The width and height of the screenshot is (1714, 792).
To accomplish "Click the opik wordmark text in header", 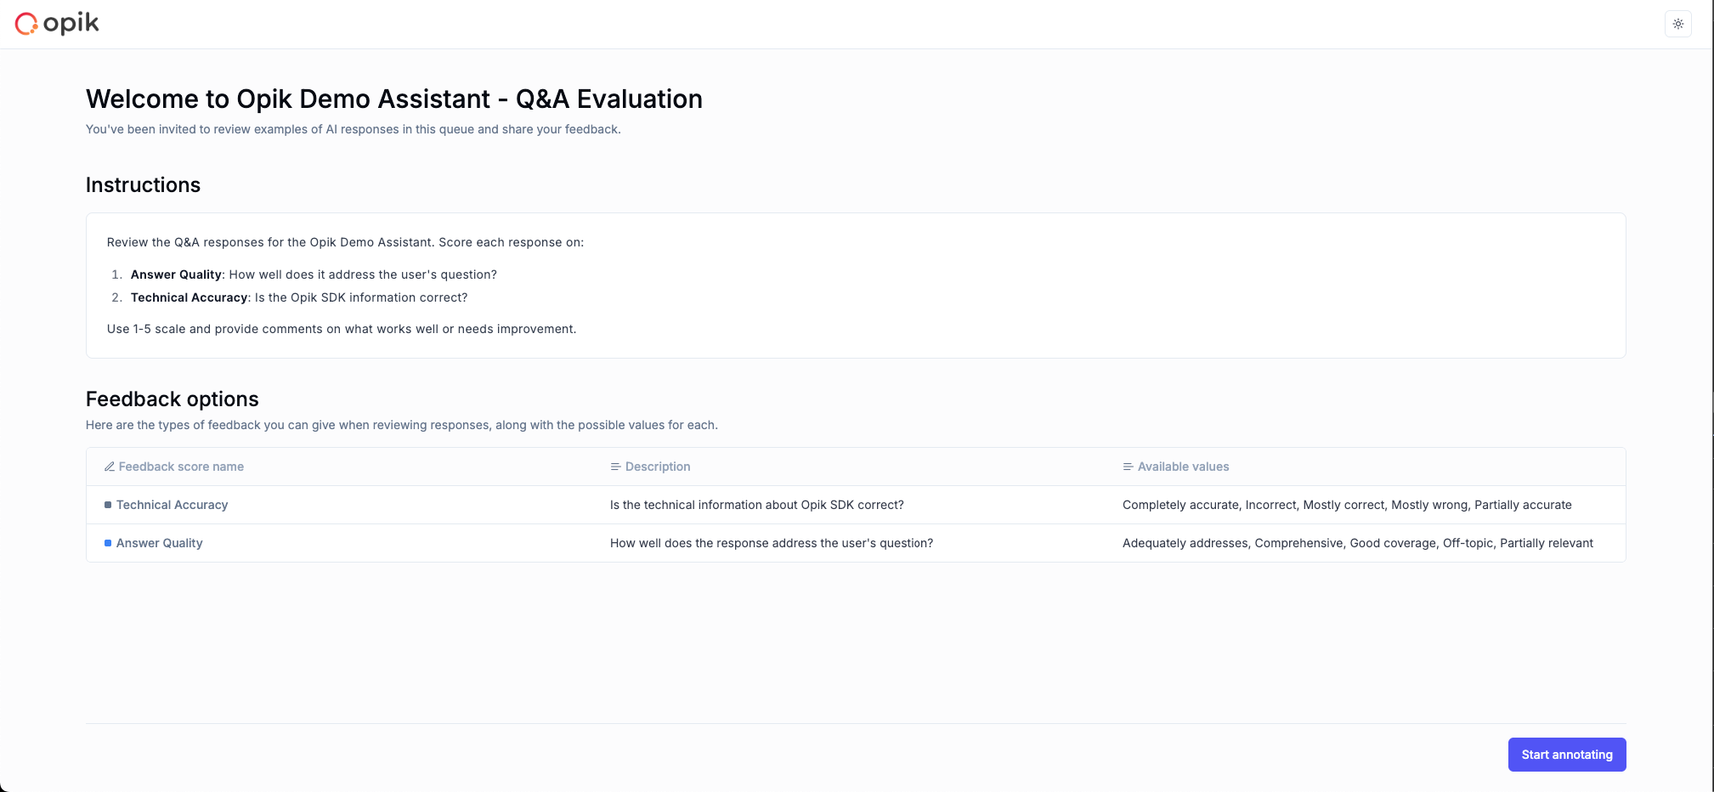I will 71,24.
